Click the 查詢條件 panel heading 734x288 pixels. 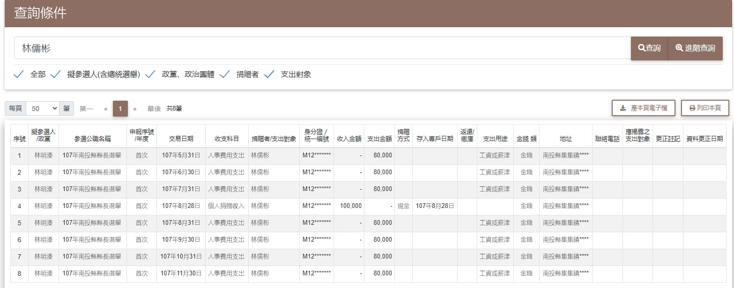point(40,13)
